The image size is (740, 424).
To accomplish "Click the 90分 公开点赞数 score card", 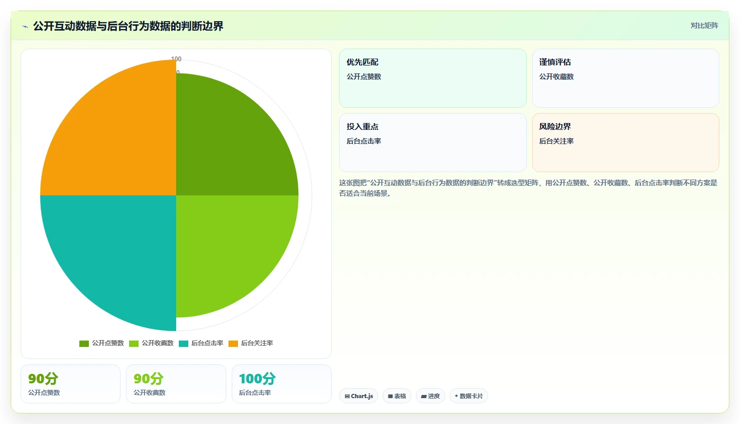I will pyautogui.click(x=70, y=384).
